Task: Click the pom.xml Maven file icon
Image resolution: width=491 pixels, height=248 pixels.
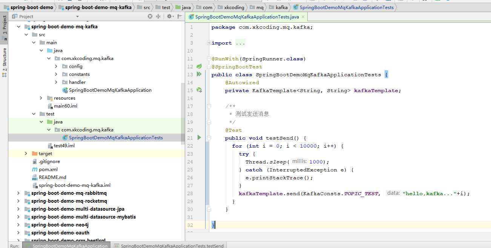Action: click(35, 169)
